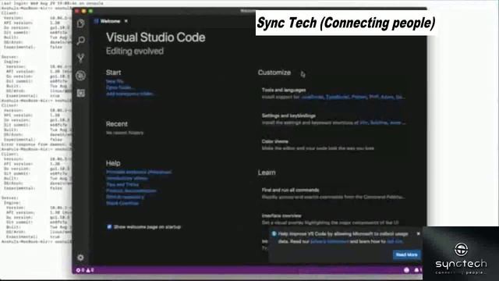This screenshot has height=281, width=499.
Task: Open Introductory videos link
Action: coord(126,179)
